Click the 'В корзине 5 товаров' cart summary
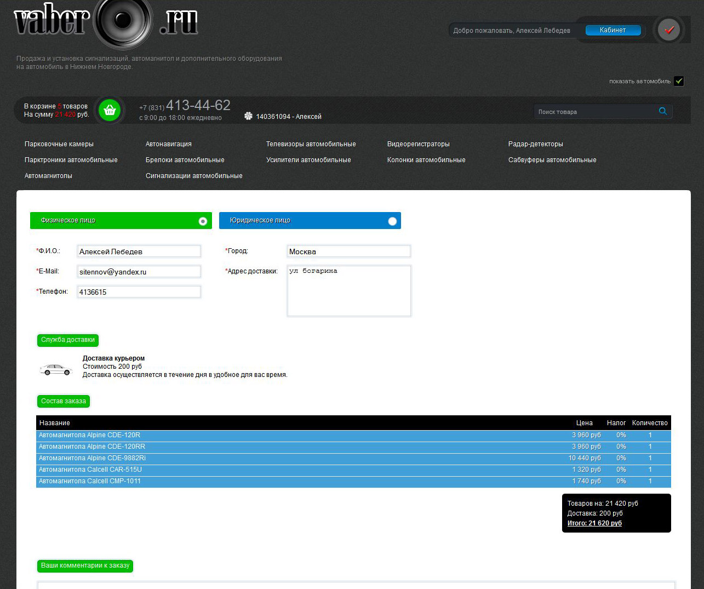Image resolution: width=704 pixels, height=589 pixels. pos(56,106)
